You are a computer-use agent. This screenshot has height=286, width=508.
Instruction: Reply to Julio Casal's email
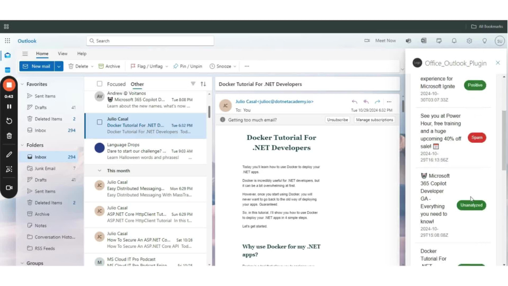355,102
